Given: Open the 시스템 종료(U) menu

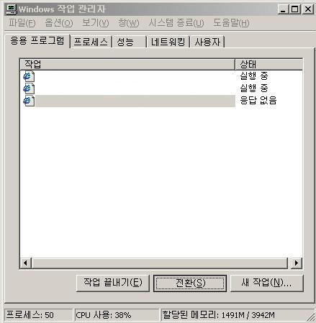Looking at the screenshot, I should tap(176, 23).
